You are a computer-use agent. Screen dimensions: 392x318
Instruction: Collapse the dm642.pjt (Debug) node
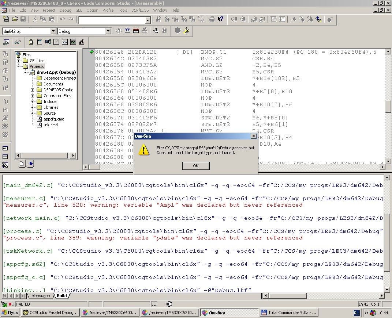click(x=26, y=72)
